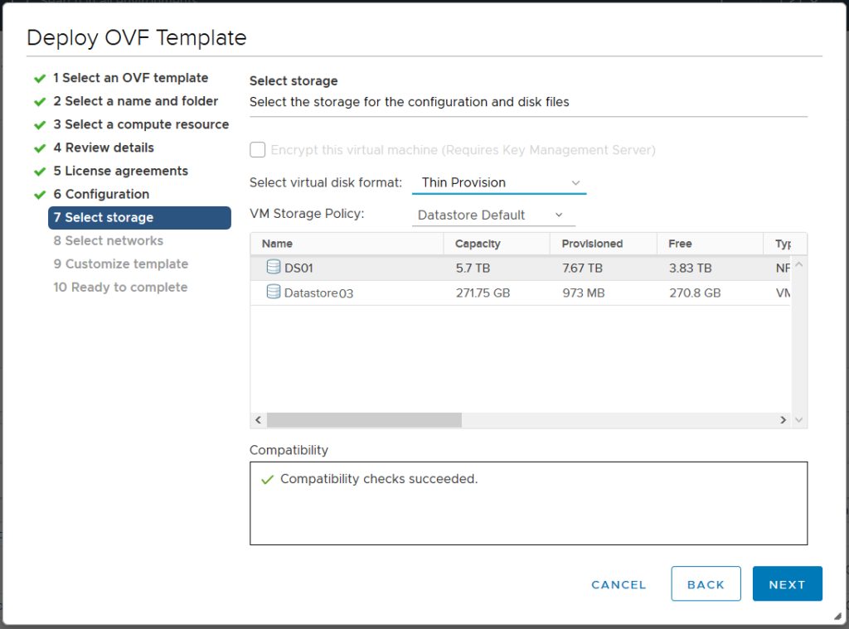Click the BACK button
The image size is (849, 629).
coord(706,584)
